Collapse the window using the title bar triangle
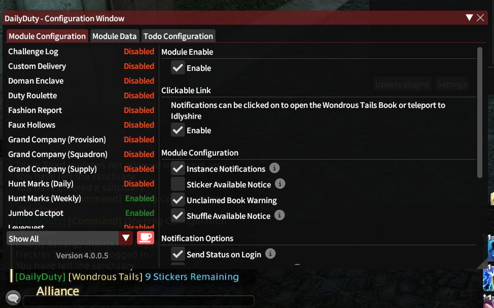 tap(469, 17)
